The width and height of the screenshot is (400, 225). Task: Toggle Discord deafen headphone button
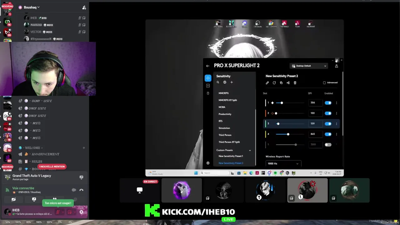69,212
